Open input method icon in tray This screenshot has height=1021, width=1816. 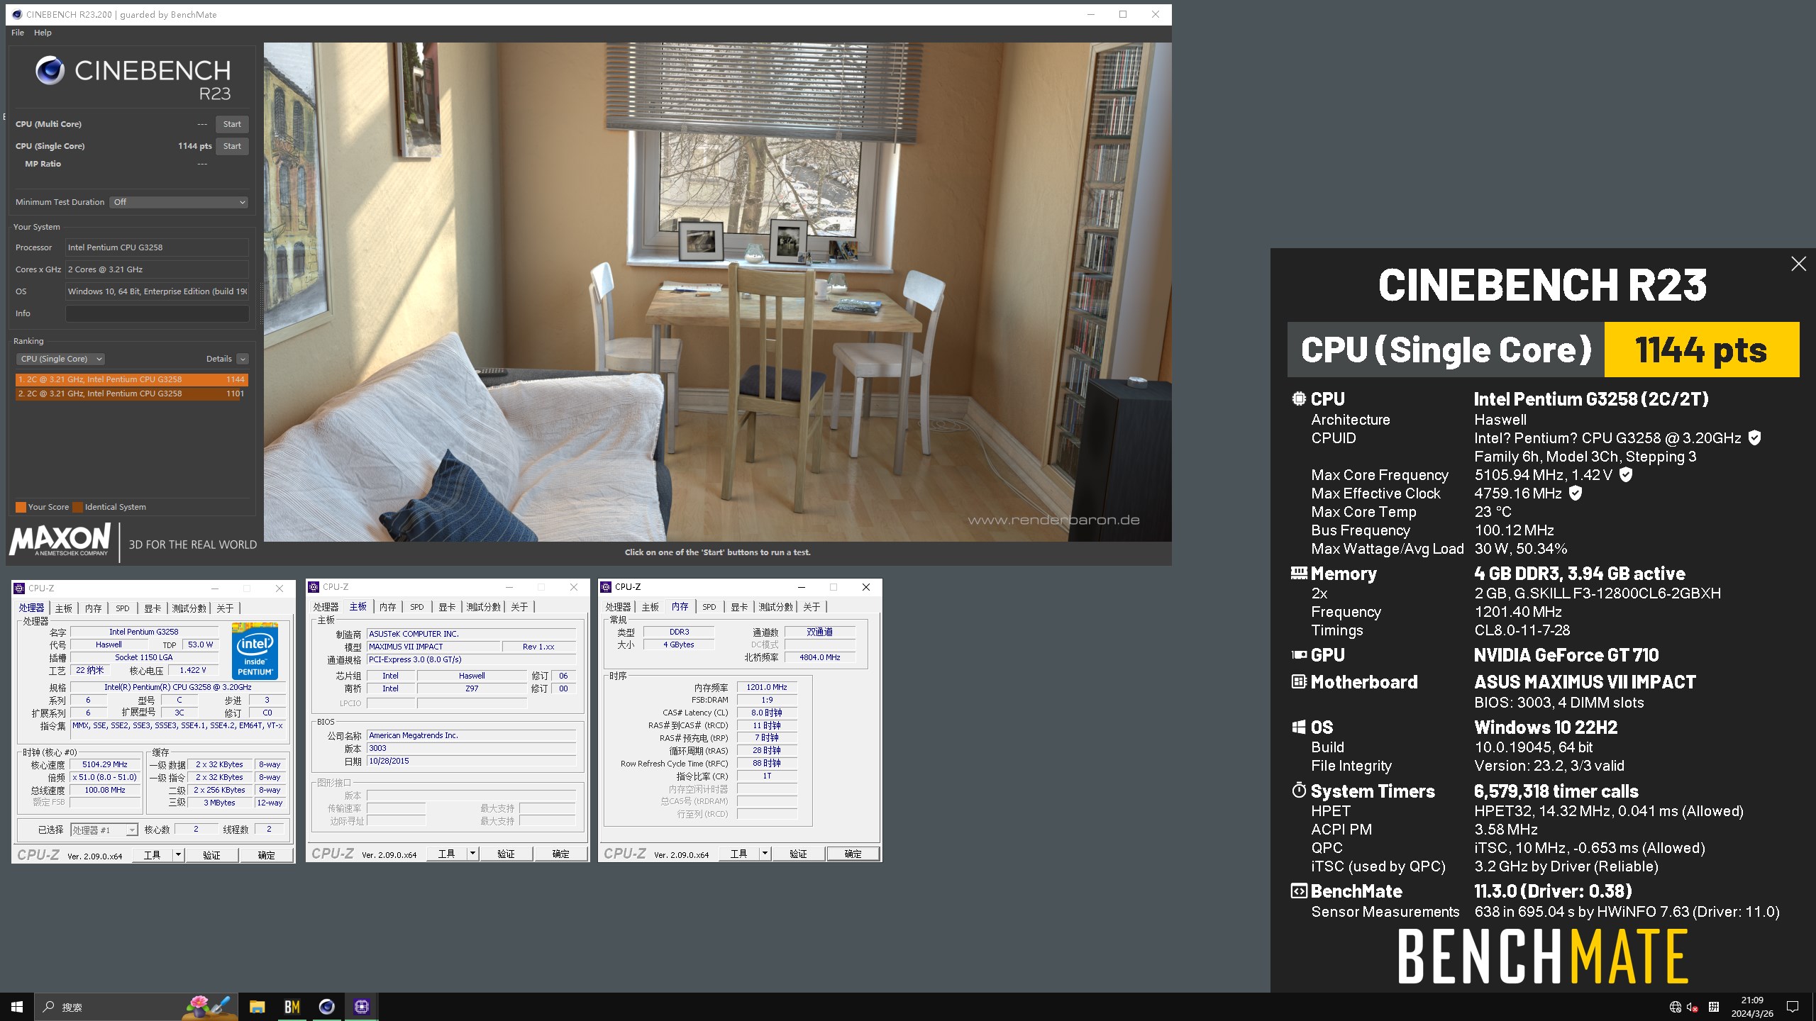tap(1713, 1007)
